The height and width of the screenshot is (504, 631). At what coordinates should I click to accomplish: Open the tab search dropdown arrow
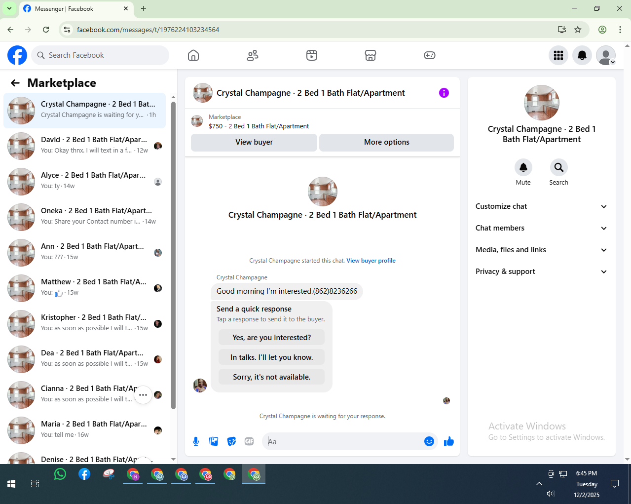click(x=9, y=8)
